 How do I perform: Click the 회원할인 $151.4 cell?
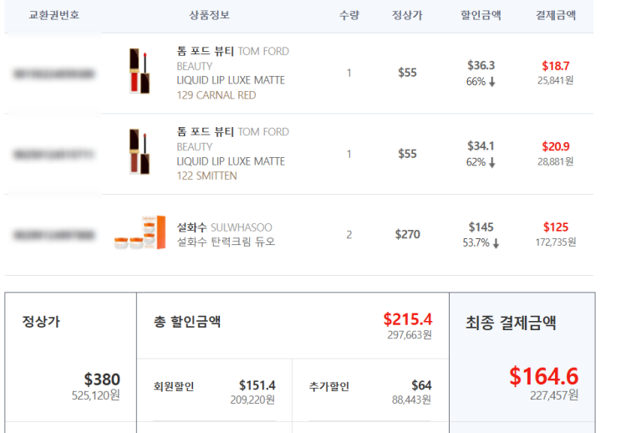click(214, 391)
